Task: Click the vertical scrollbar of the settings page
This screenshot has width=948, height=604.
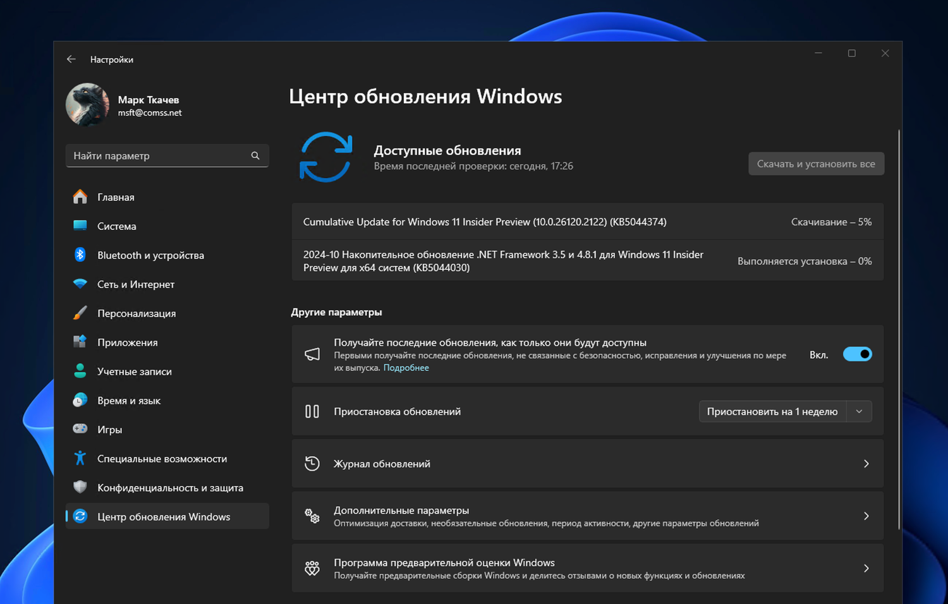Action: (899, 329)
